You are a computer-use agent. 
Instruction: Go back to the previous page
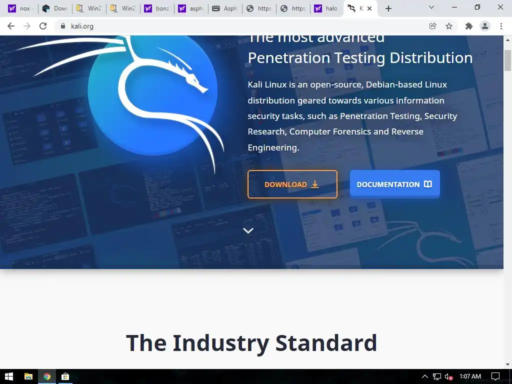click(11, 26)
